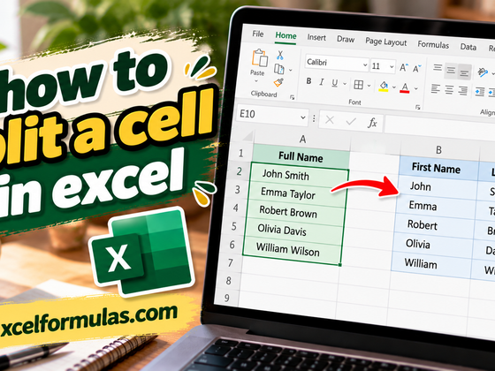Viewport: 495px width, 371px height.
Task: Select row 8 header
Action: tap(228, 280)
